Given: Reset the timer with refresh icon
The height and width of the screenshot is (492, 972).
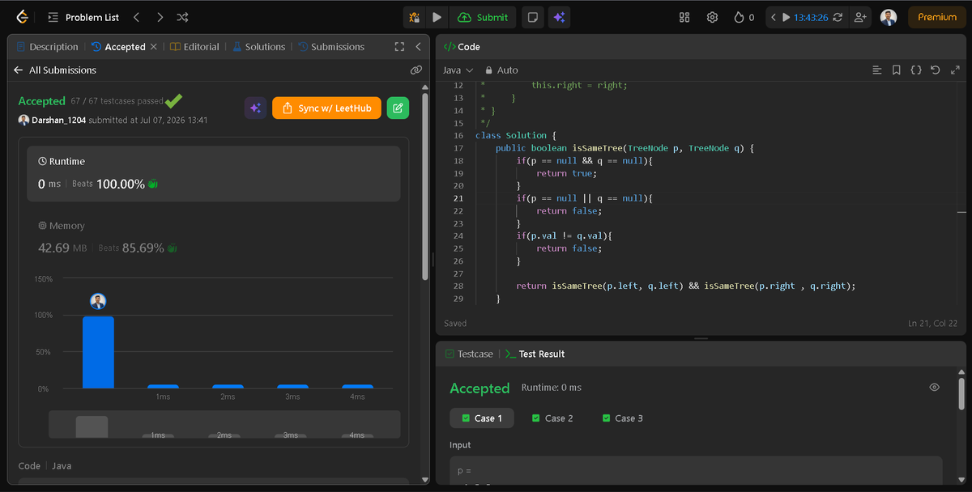Looking at the screenshot, I should (x=838, y=17).
